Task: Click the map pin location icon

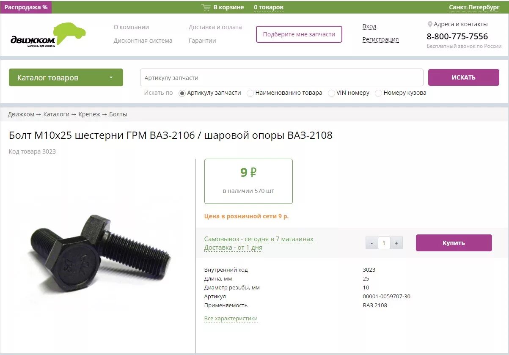Action: coord(430,25)
